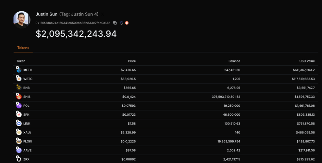
Task: Click the ZRX price $0.08892
Action: tap(128, 159)
